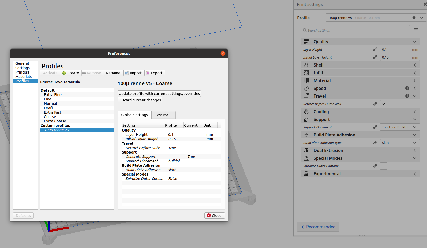
Task: Click the Import profile button
Action: [x=134, y=73]
